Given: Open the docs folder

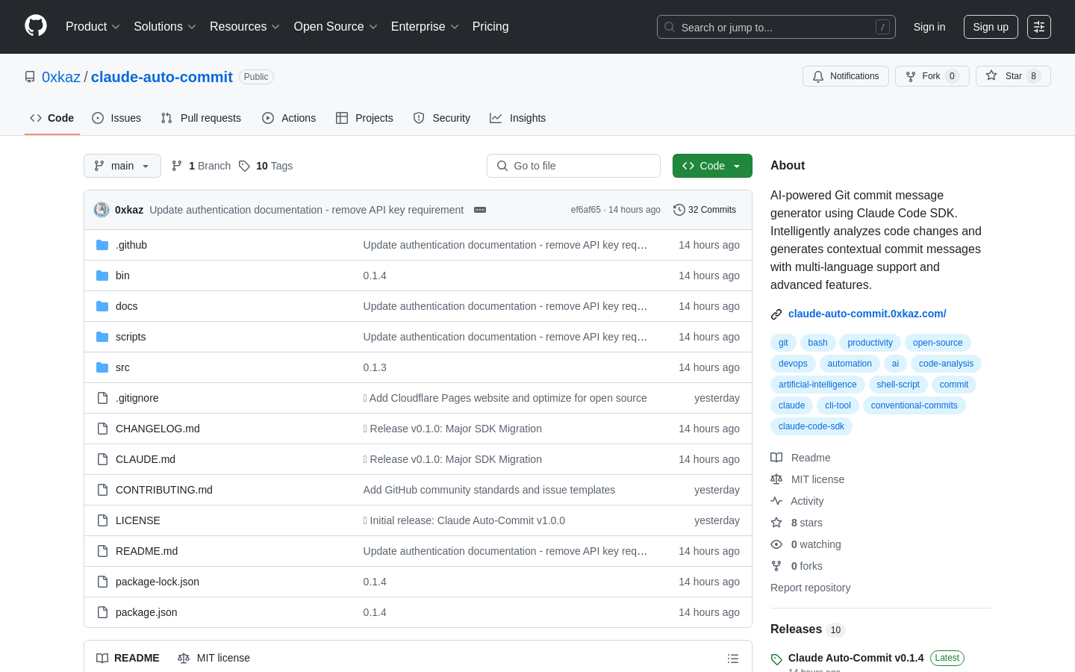Looking at the screenshot, I should click(126, 306).
